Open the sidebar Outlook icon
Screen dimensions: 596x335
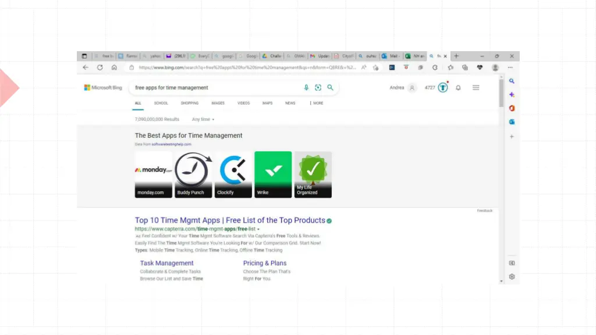click(x=512, y=122)
